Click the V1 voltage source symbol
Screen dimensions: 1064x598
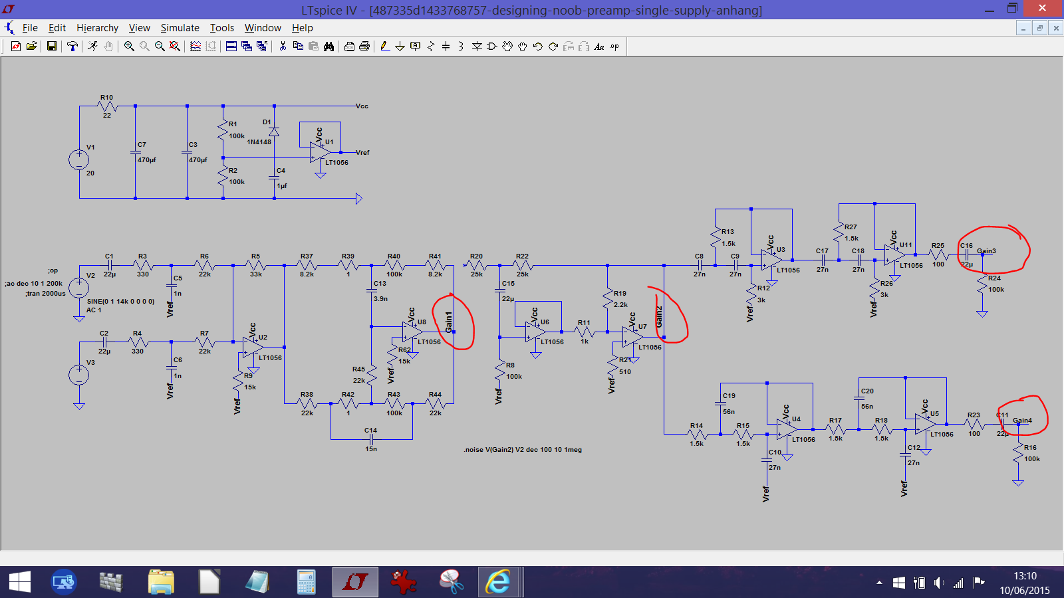tap(79, 159)
